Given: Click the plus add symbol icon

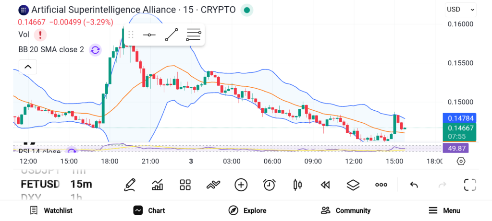Looking at the screenshot, I should tap(241, 185).
